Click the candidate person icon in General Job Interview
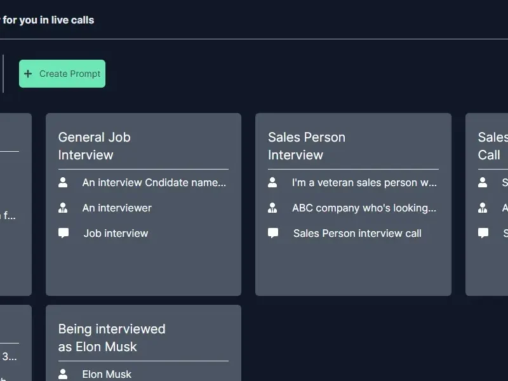 [x=63, y=182]
